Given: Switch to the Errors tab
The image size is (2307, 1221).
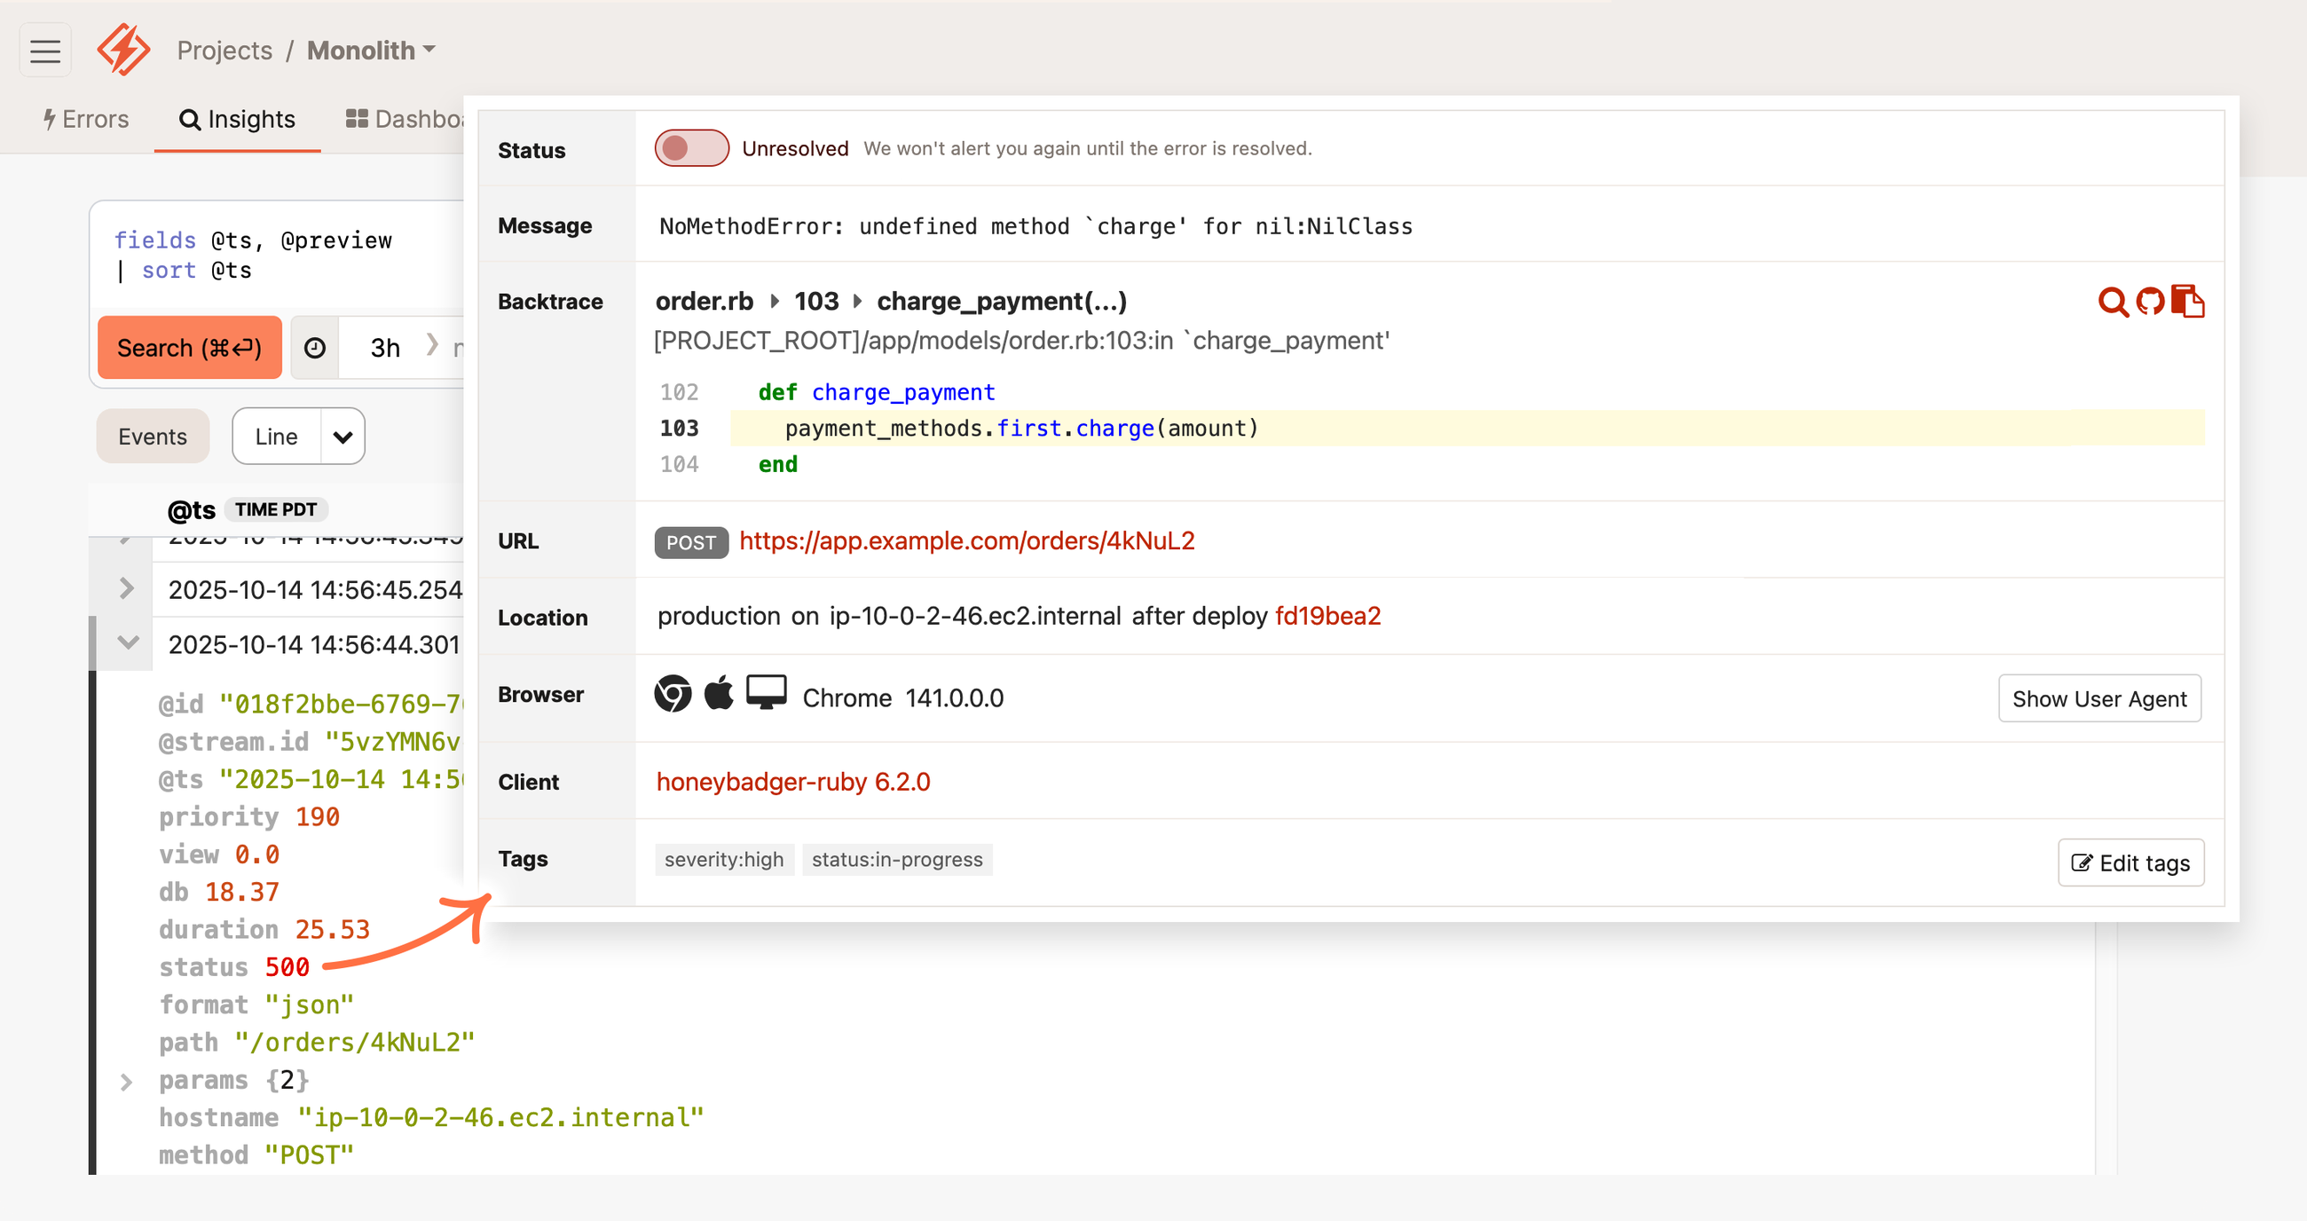Looking at the screenshot, I should (x=86, y=118).
